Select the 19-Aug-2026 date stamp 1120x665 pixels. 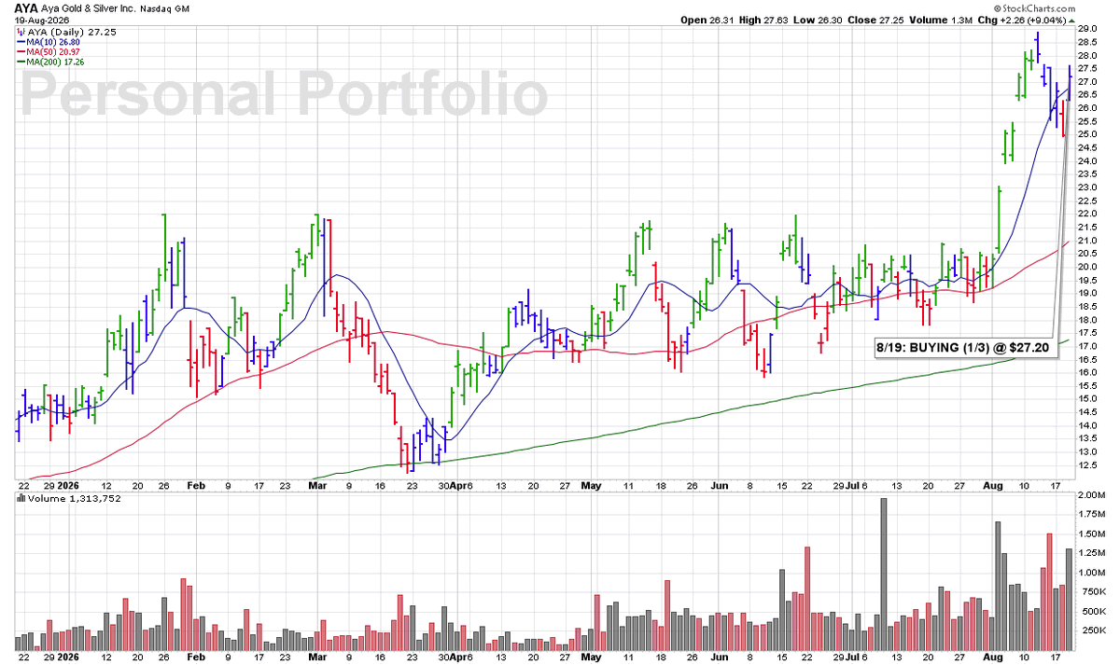[43, 20]
